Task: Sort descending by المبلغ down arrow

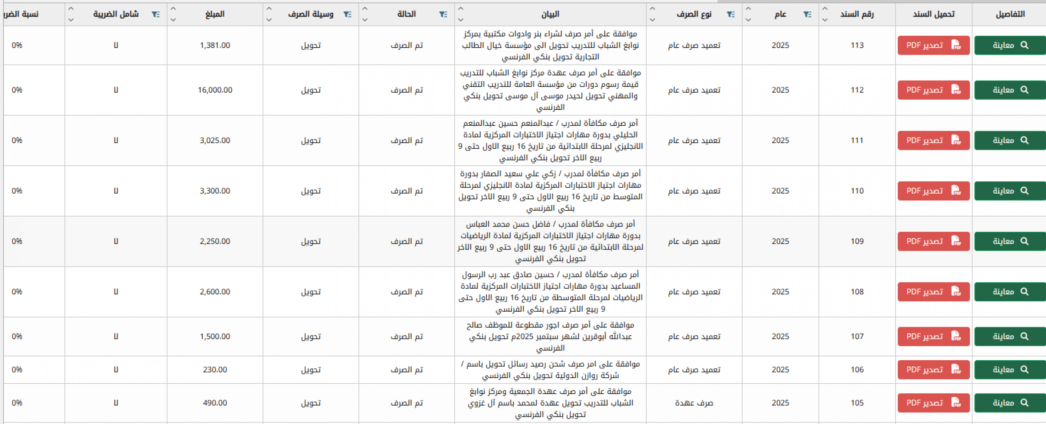Action: click(173, 19)
